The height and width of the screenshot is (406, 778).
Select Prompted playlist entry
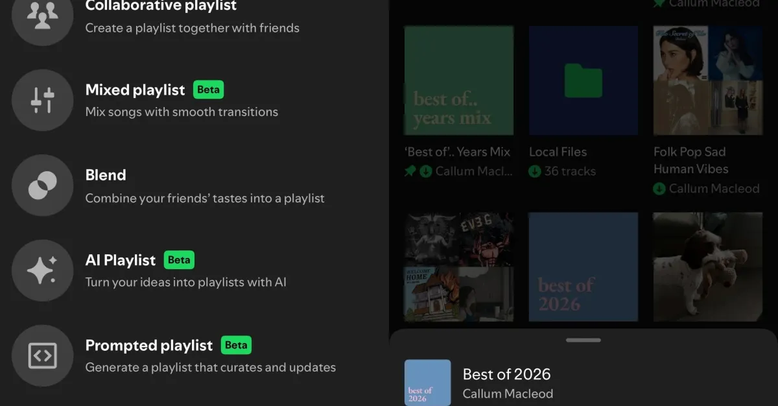(149, 345)
